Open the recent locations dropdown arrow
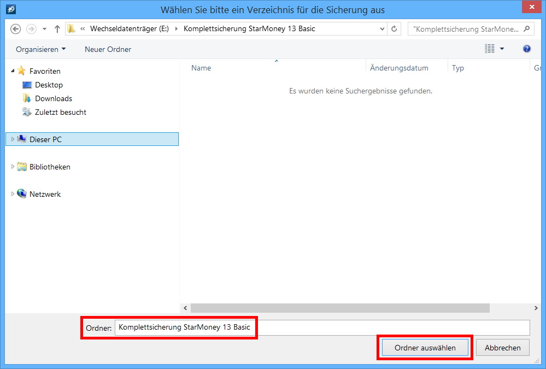The image size is (546, 369). click(x=45, y=29)
